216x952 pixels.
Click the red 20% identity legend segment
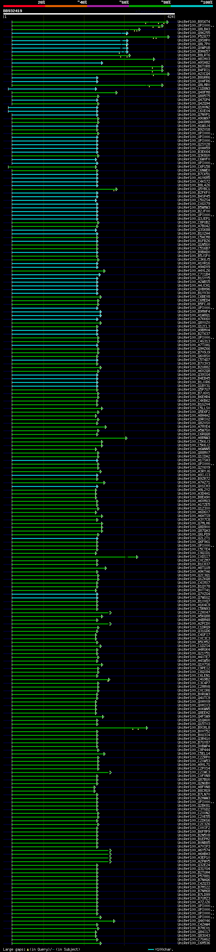point(24,6)
